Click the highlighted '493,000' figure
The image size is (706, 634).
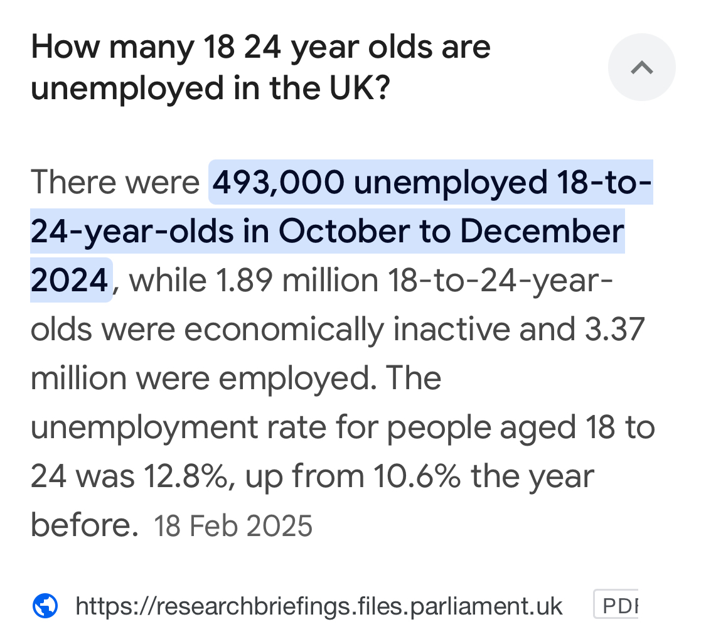279,183
